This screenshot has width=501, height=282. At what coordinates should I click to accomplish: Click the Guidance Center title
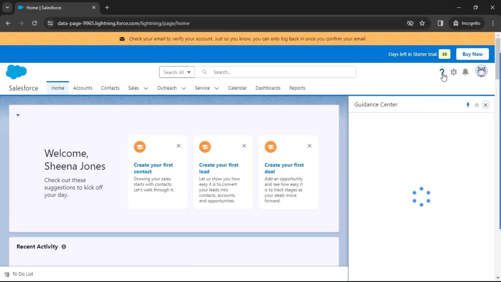(376, 104)
